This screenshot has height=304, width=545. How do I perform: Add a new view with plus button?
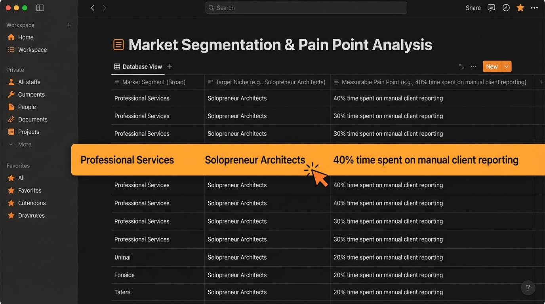coord(170,67)
